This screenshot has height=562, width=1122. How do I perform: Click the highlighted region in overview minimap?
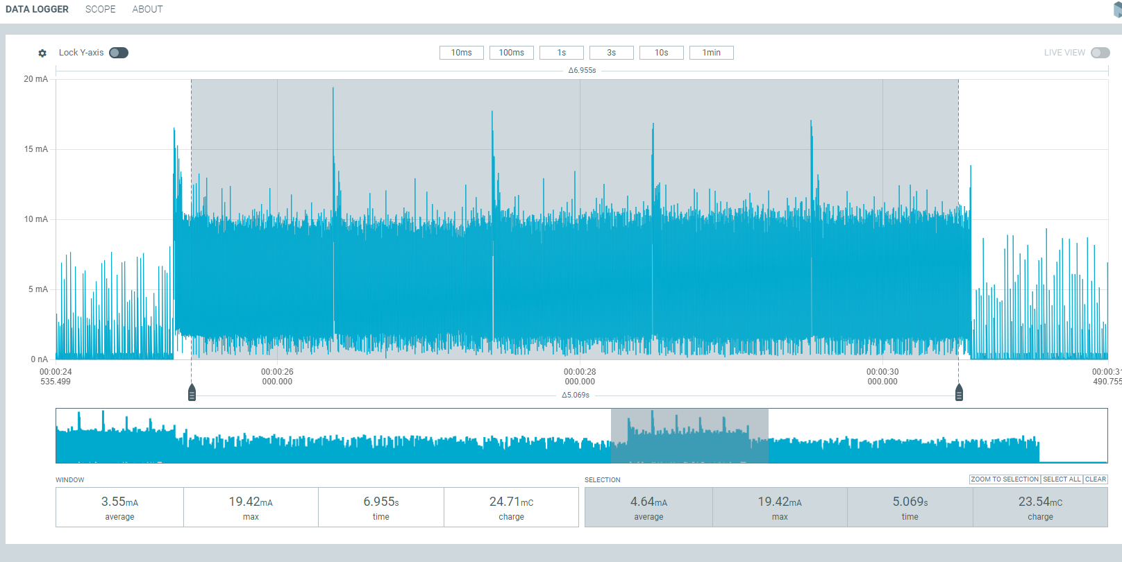[x=689, y=436]
